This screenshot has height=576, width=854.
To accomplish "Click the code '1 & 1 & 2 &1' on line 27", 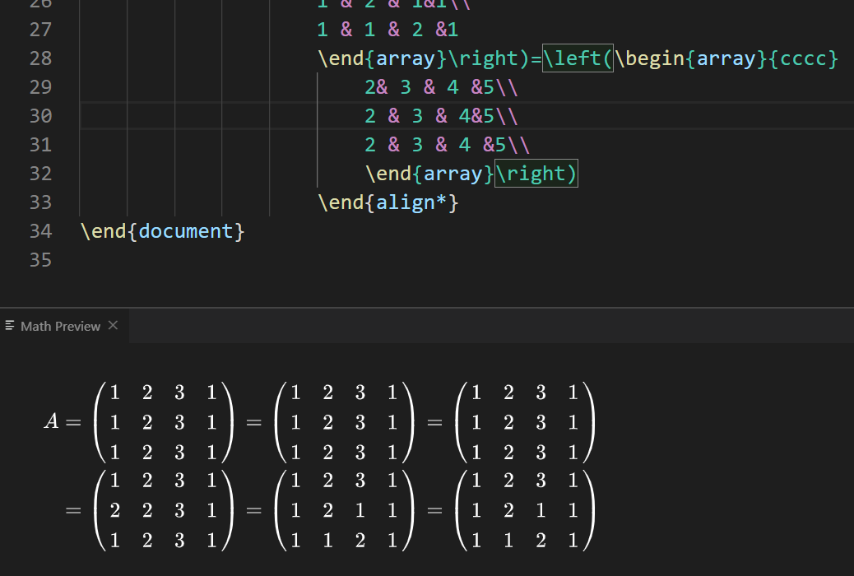I will tap(388, 30).
